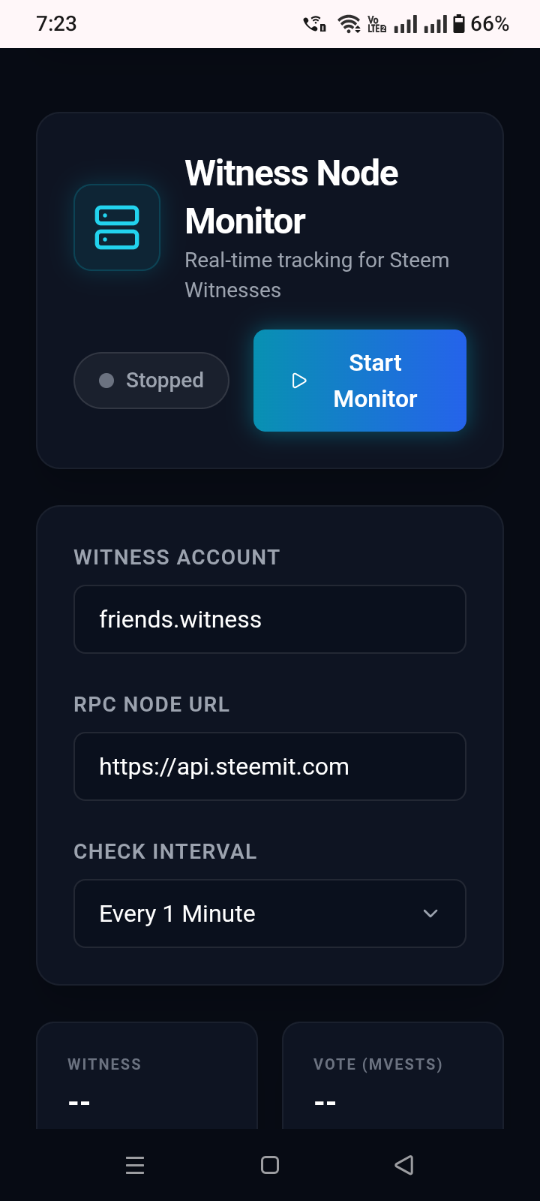Select the Witness stat card
The height and width of the screenshot is (1201, 540).
[147, 1076]
